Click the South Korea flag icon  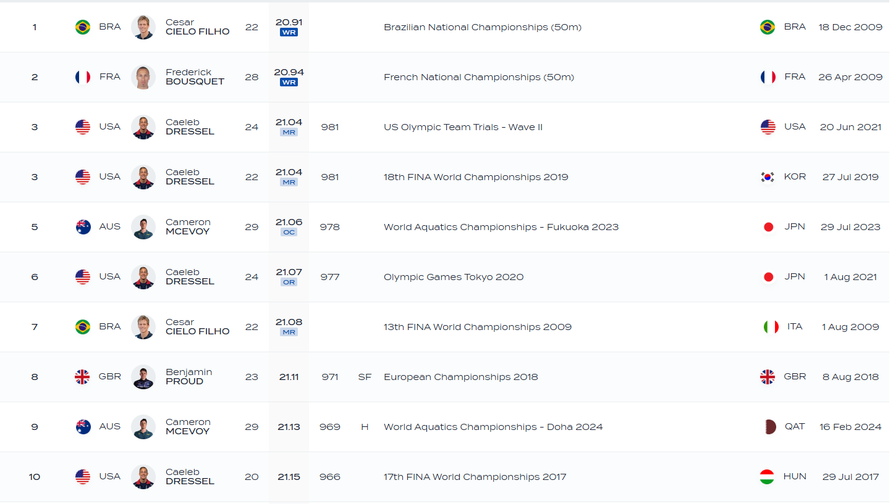coord(768,177)
